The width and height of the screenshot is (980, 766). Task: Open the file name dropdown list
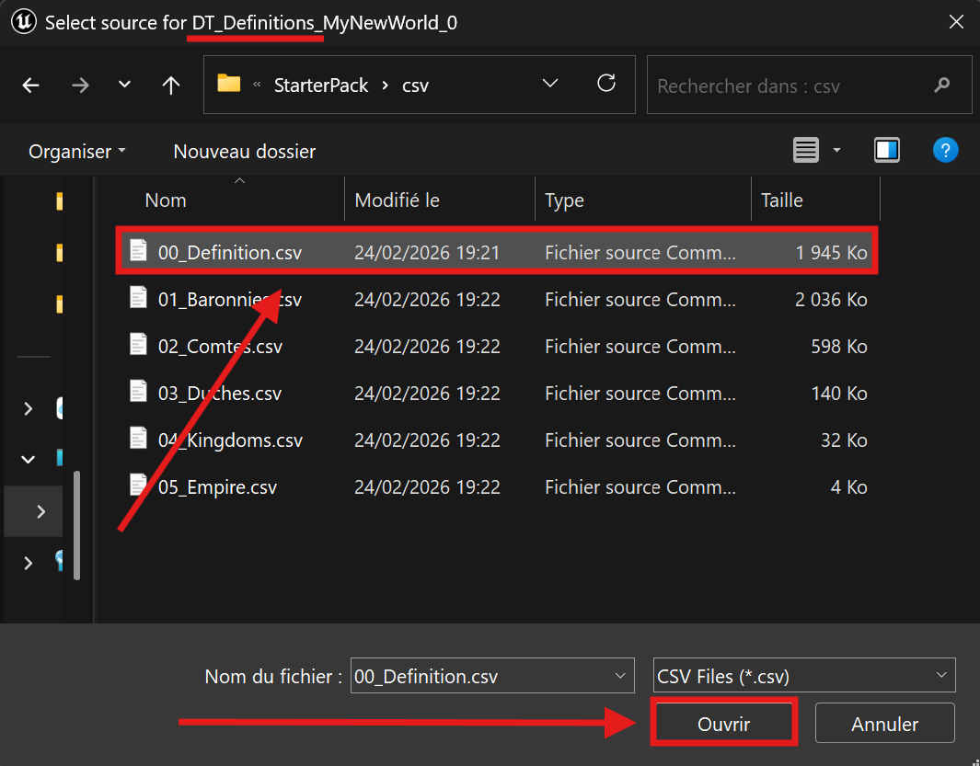(620, 675)
